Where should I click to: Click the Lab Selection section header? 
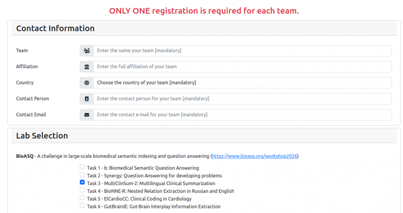[x=42, y=136]
